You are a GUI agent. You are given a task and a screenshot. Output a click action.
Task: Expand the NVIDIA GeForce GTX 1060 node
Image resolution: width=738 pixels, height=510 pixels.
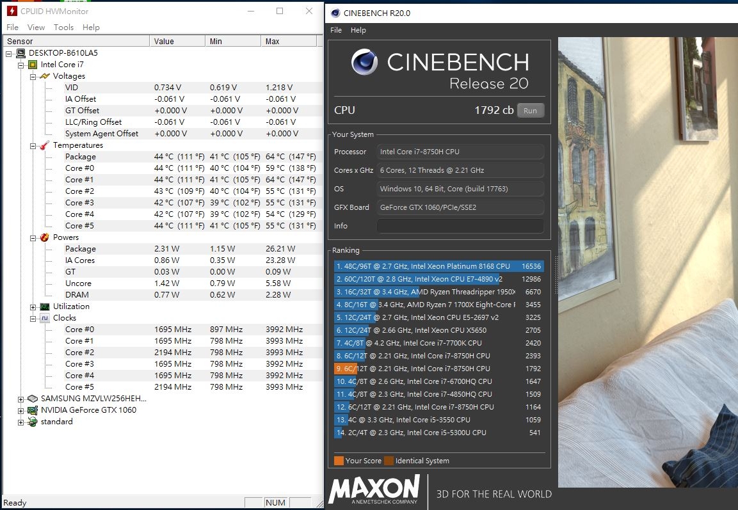(x=20, y=411)
